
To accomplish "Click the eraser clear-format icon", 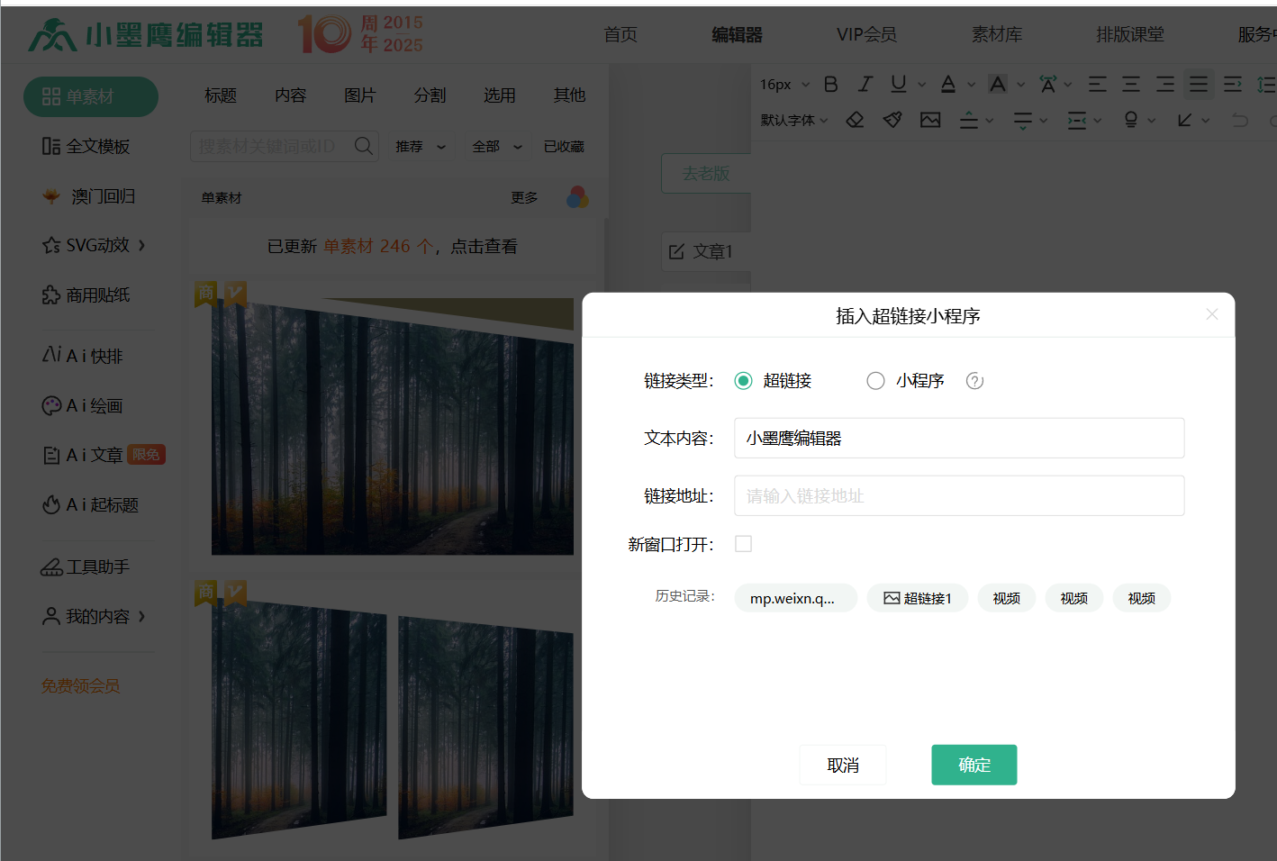I will [855, 120].
